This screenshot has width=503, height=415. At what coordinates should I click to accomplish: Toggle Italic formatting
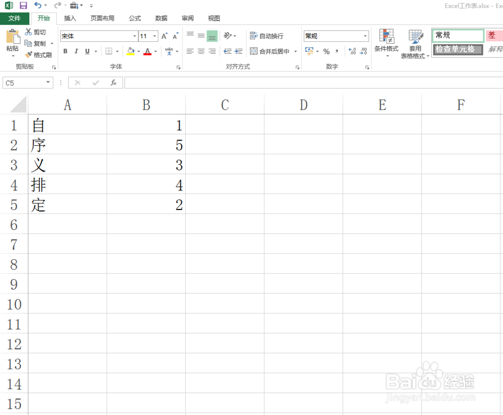pos(76,51)
